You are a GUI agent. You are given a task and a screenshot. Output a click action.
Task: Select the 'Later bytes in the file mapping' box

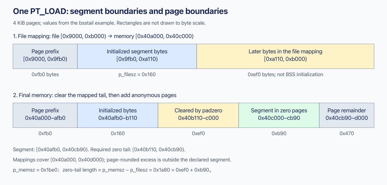[285, 56]
